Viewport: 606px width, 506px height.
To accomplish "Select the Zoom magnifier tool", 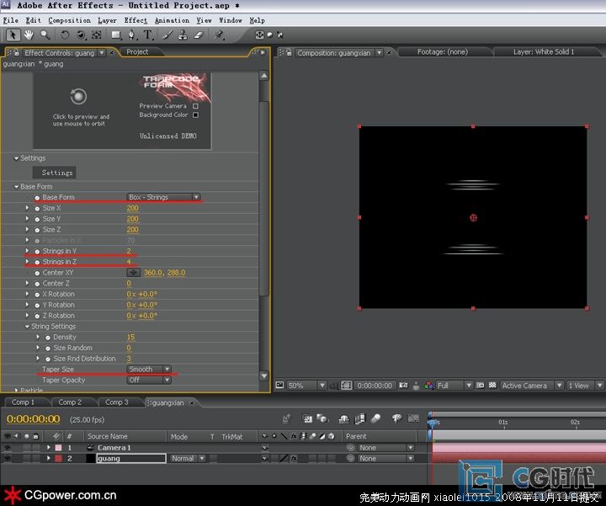I will click(x=45, y=35).
